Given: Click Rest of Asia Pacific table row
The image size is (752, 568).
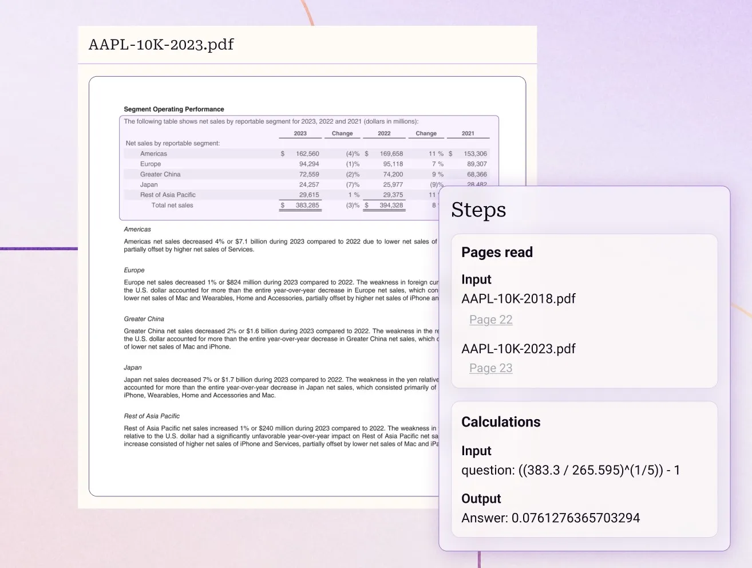Looking at the screenshot, I should (x=168, y=195).
